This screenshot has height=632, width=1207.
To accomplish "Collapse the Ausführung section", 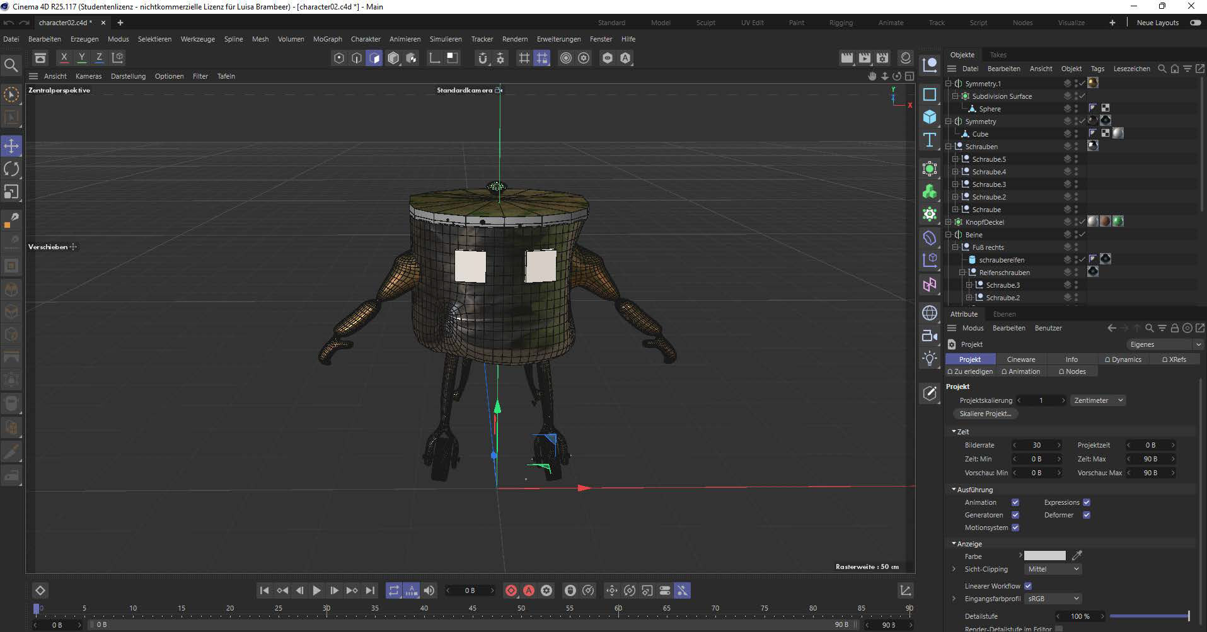I will pos(954,490).
